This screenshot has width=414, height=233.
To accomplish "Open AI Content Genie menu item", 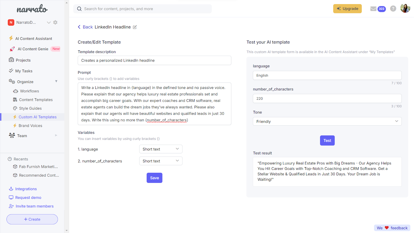I will point(33,49).
